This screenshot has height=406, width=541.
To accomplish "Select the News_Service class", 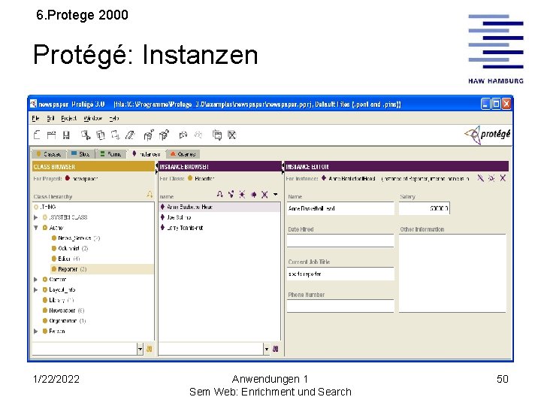I will (x=76, y=238).
